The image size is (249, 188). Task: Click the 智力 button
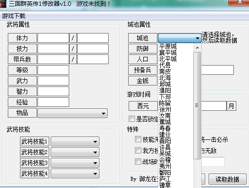click(22, 91)
